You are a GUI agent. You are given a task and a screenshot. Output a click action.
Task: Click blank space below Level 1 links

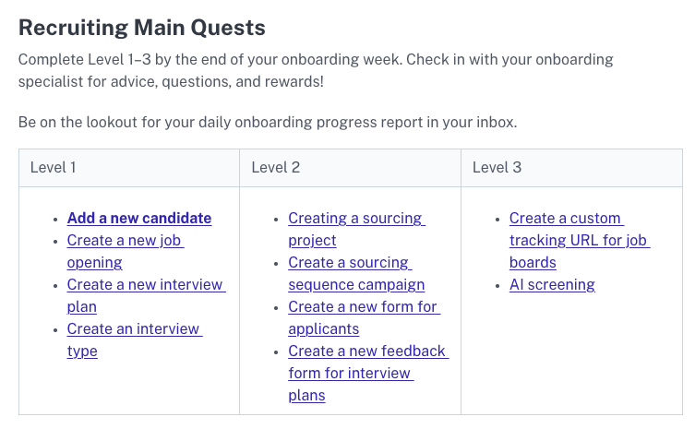(129, 387)
